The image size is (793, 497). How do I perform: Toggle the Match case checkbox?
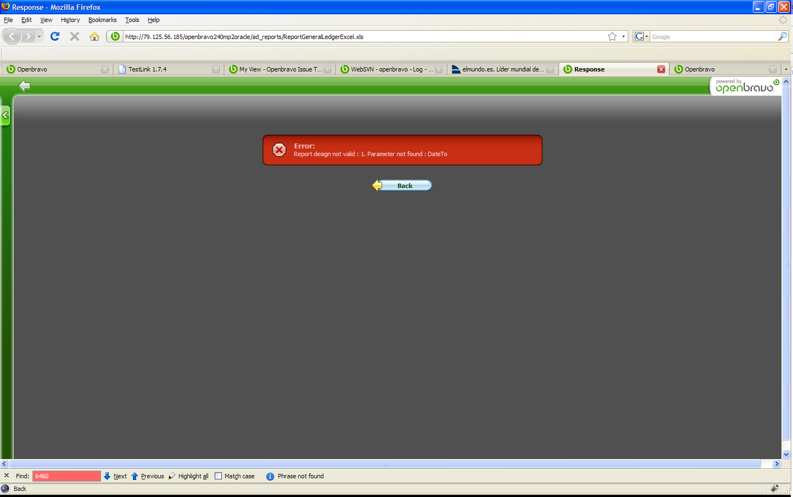coord(218,476)
